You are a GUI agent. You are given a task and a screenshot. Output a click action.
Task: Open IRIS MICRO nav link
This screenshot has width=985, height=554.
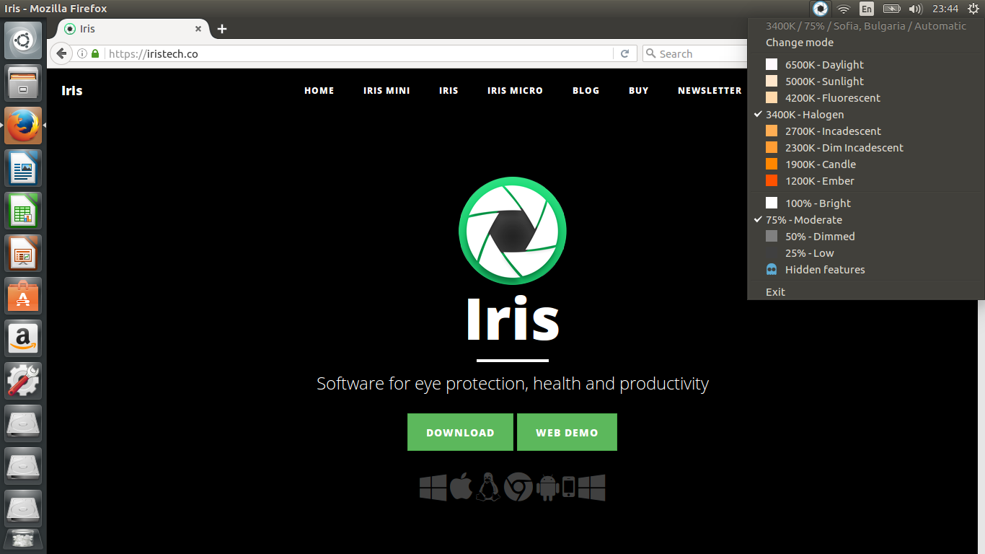point(515,91)
